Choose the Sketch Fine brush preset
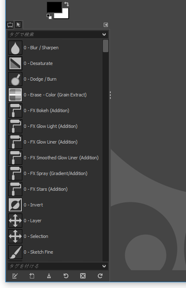The image size is (186, 288). [x=55, y=252]
